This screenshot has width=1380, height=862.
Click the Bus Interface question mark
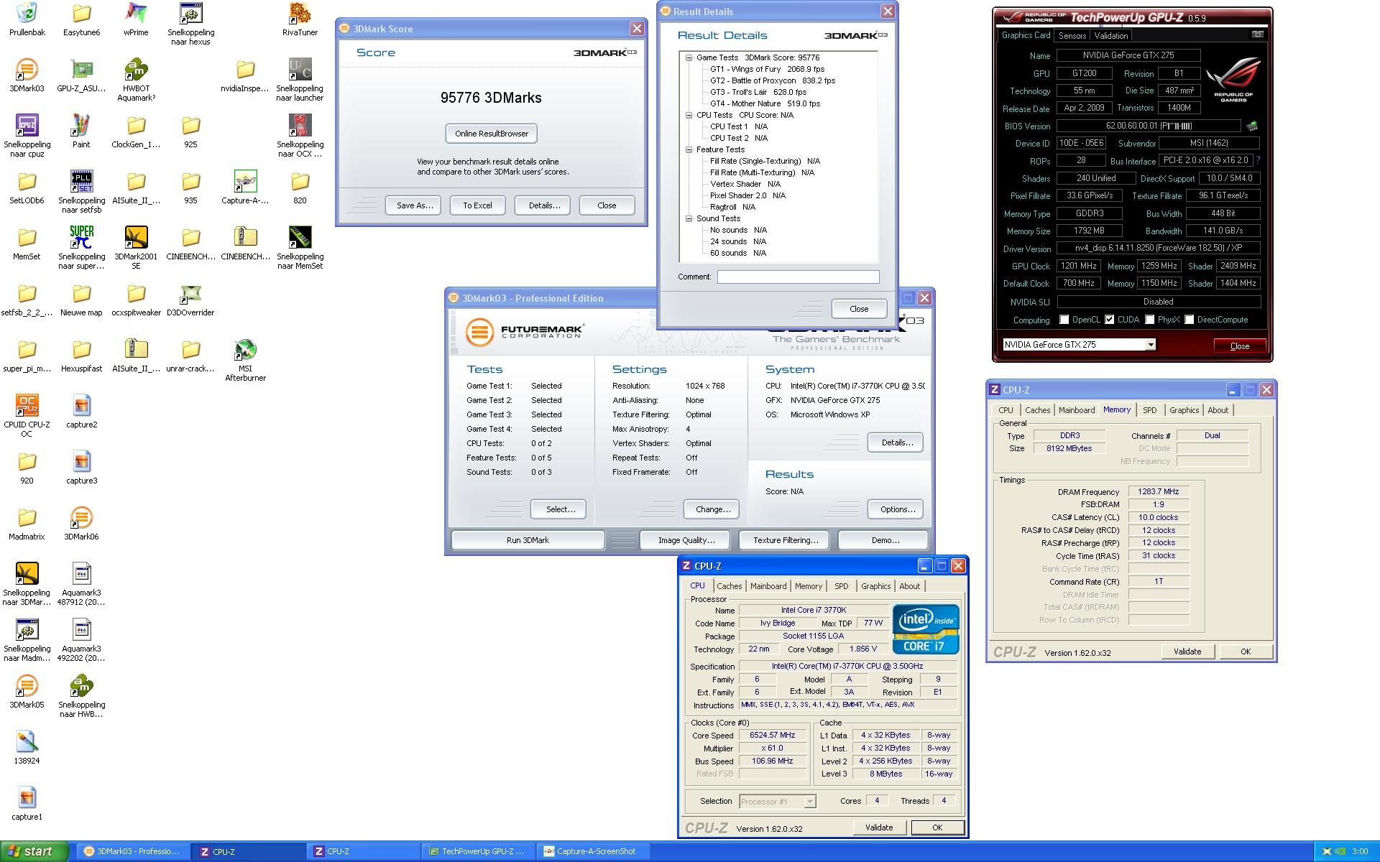pos(1258,160)
